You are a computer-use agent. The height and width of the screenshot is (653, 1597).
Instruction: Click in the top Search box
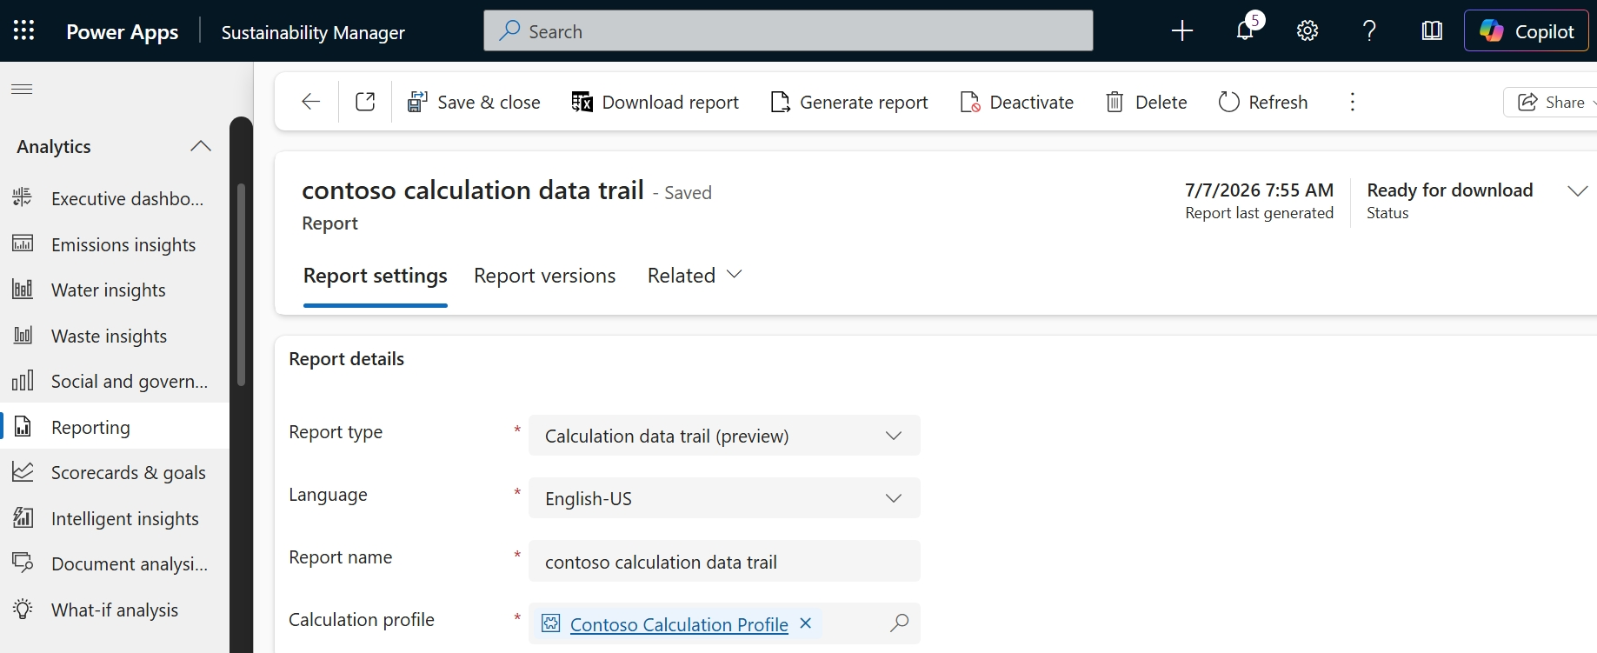[789, 31]
